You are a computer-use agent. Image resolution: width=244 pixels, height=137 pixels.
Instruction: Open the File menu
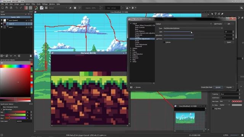click(2, 4)
